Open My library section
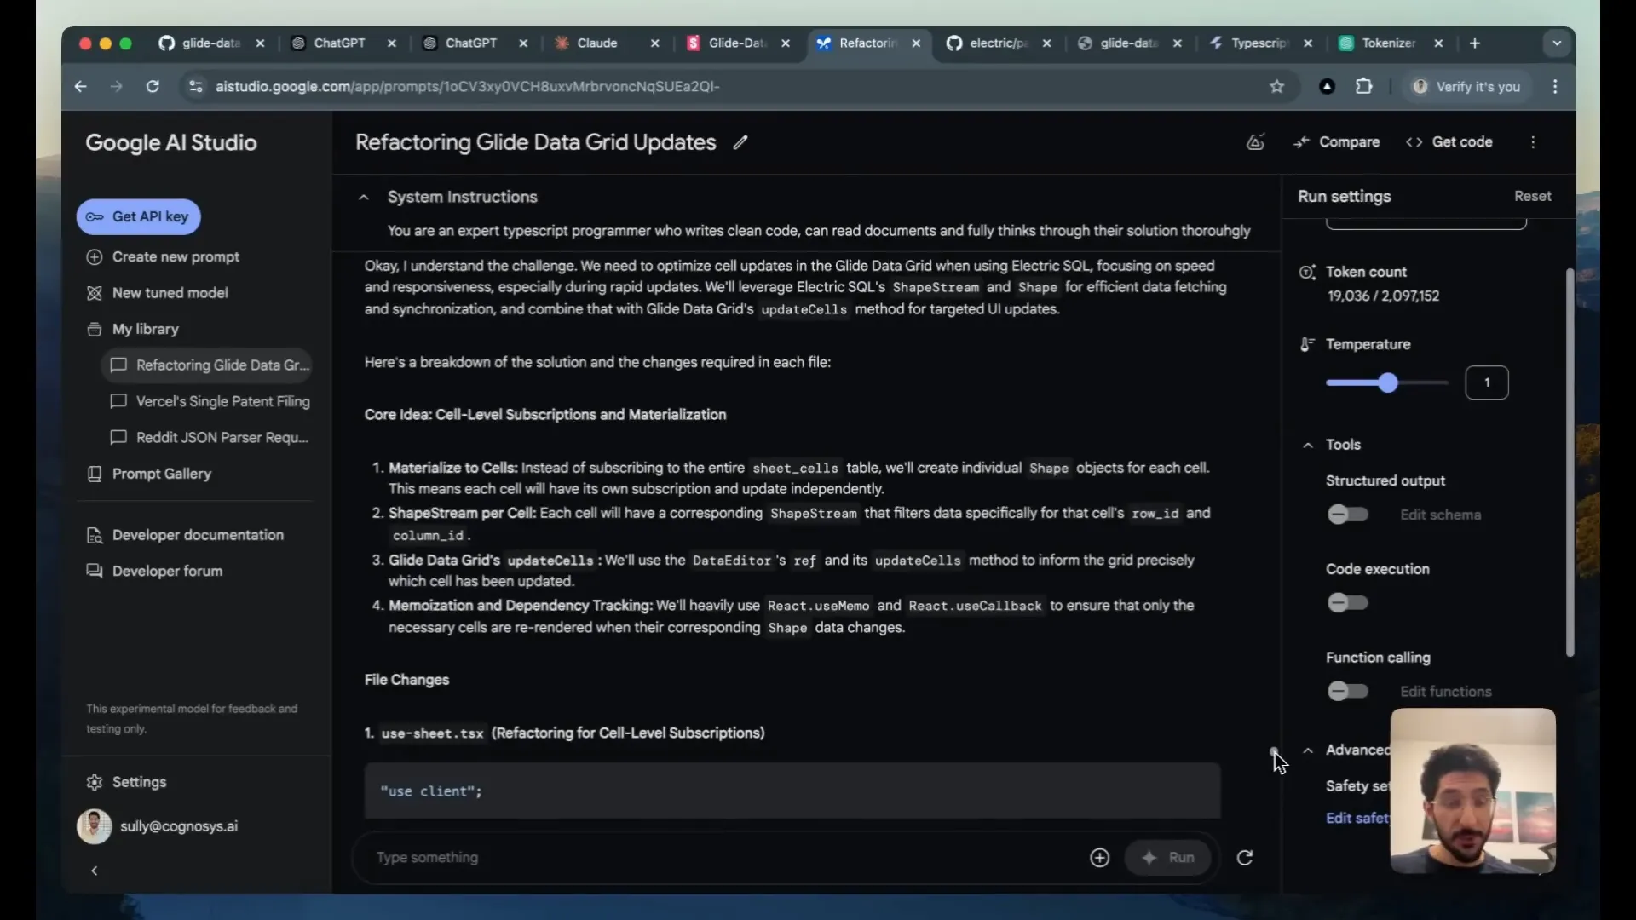This screenshot has width=1636, height=920. pos(133,329)
